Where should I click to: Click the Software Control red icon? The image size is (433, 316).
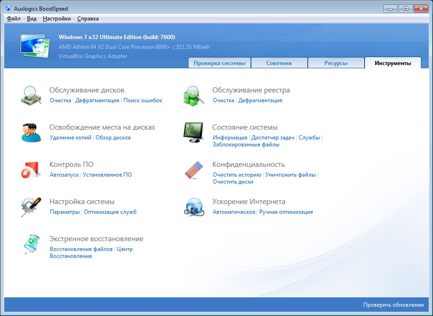[x=32, y=170]
